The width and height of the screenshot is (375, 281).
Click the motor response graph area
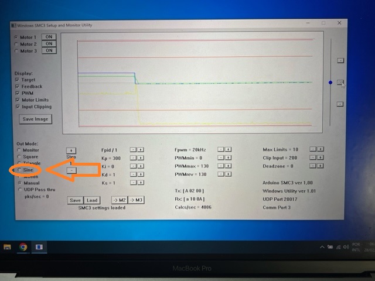coord(193,83)
